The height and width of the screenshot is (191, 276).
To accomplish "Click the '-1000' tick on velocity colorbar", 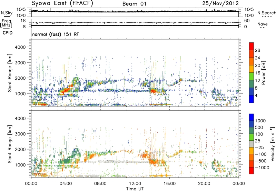I will tap(262, 168).
